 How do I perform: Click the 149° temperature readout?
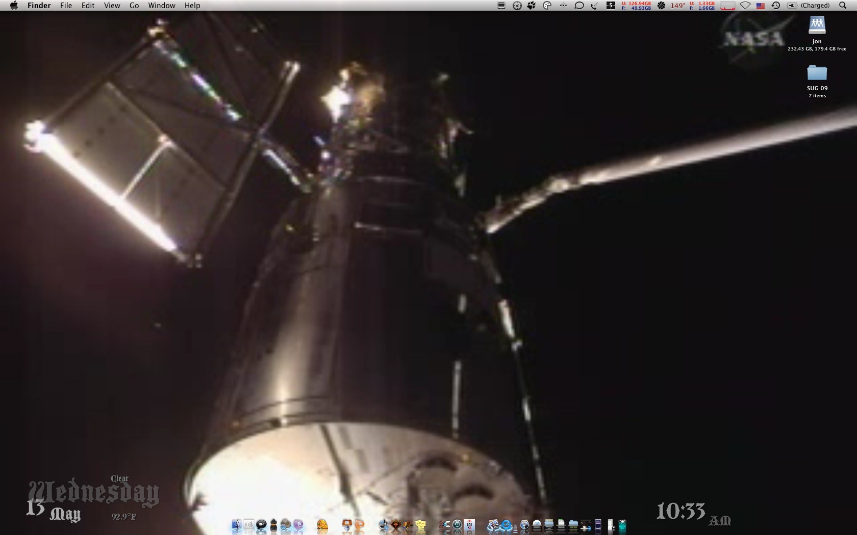pos(677,6)
